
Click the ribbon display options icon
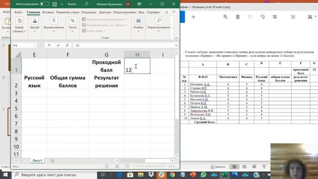coord(139,4)
